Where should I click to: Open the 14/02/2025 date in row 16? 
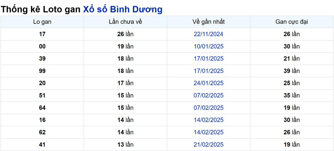pyautogui.click(x=208, y=120)
